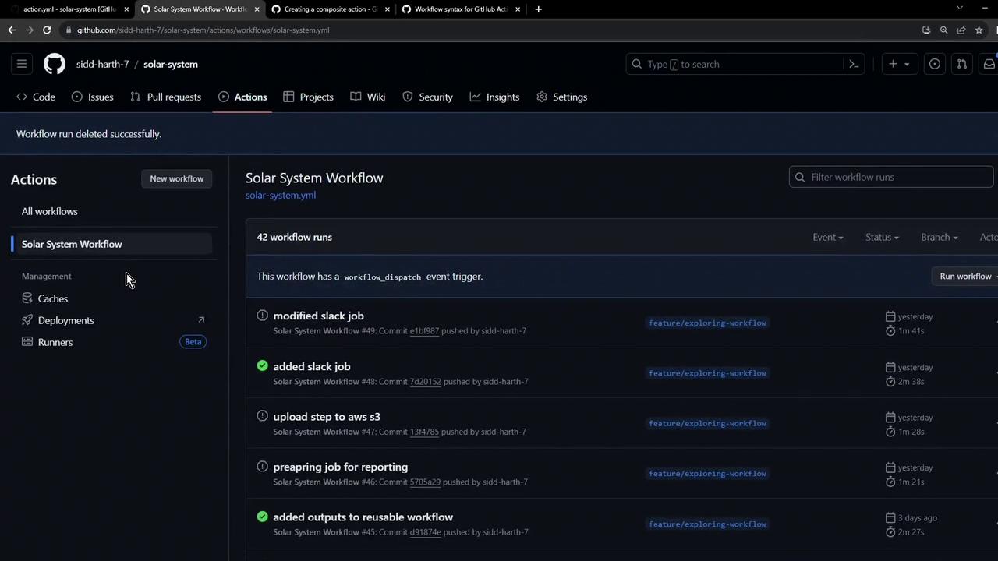Go back with the browser back arrow
The width and height of the screenshot is (998, 561).
pos(12,30)
